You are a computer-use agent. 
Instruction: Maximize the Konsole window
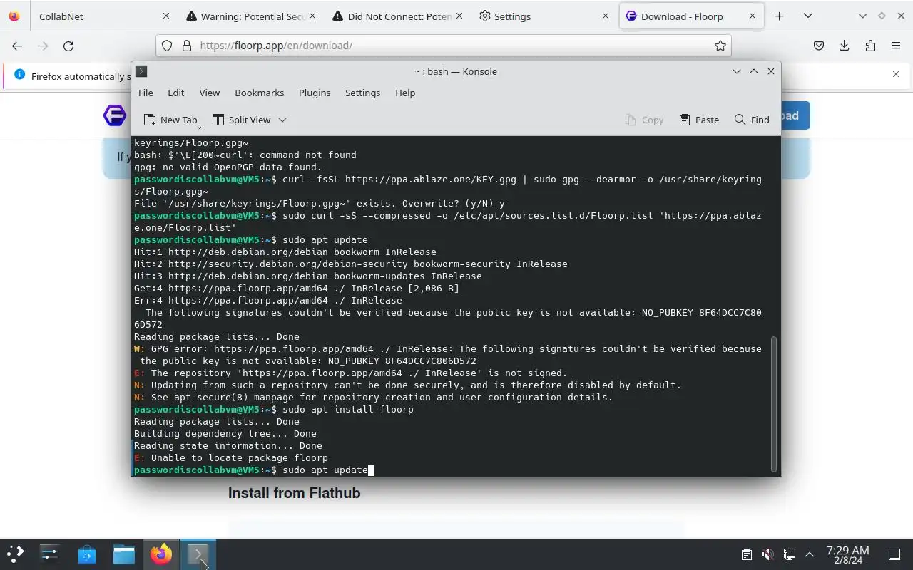(x=754, y=71)
